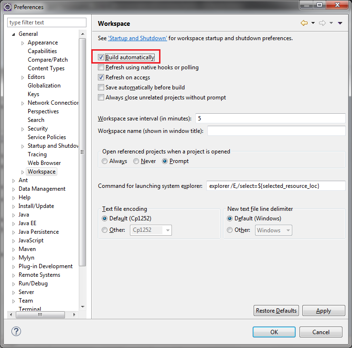Image resolution: width=352 pixels, height=348 pixels.
Task: Click the OK button
Action: click(x=274, y=332)
